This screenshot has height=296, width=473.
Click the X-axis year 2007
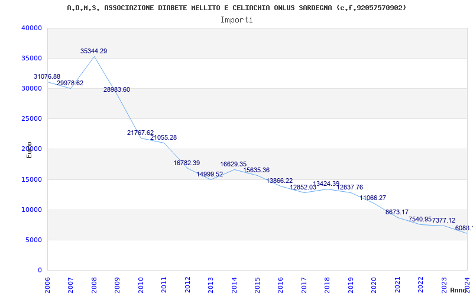coord(70,285)
